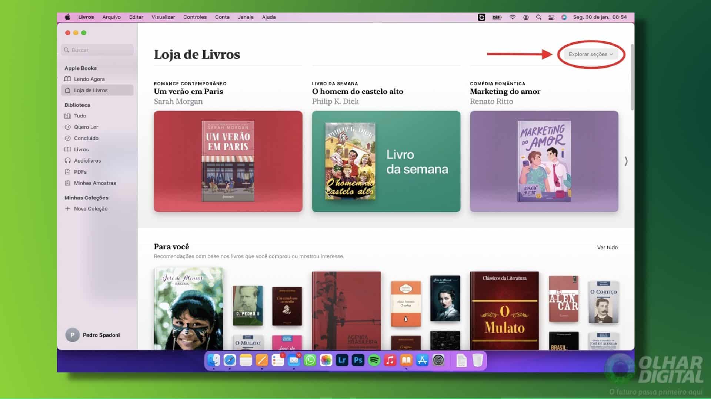
Task: Open Spotlight search in menu bar
Action: [538, 17]
